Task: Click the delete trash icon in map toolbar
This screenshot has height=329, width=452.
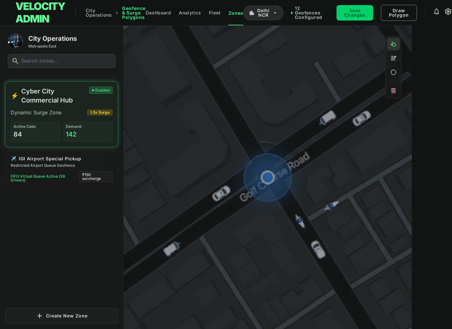Action: point(393,91)
